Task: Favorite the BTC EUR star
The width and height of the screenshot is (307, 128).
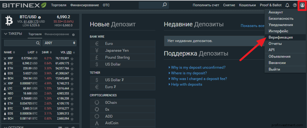Action: pos(72,109)
